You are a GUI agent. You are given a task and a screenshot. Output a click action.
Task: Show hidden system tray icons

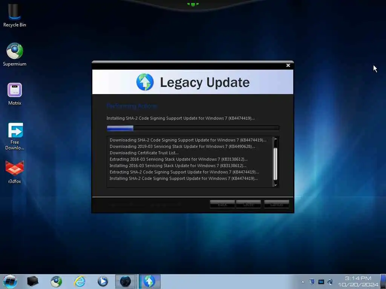point(303,282)
